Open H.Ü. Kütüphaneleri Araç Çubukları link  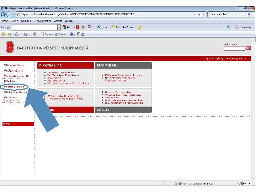pyautogui.click(x=124, y=103)
